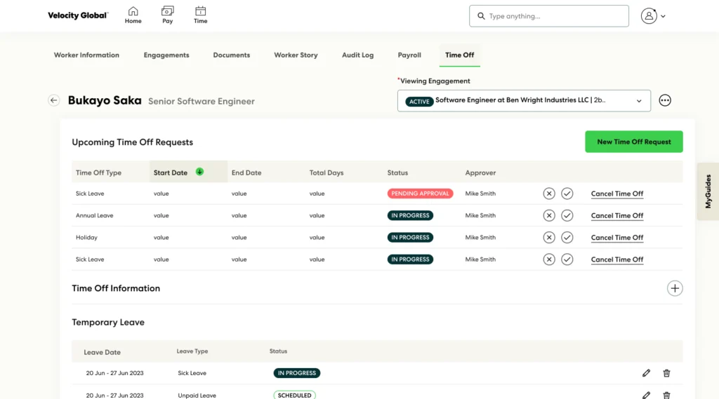This screenshot has height=399, width=719.
Task: Approve the Holiday time off request
Action: [567, 237]
